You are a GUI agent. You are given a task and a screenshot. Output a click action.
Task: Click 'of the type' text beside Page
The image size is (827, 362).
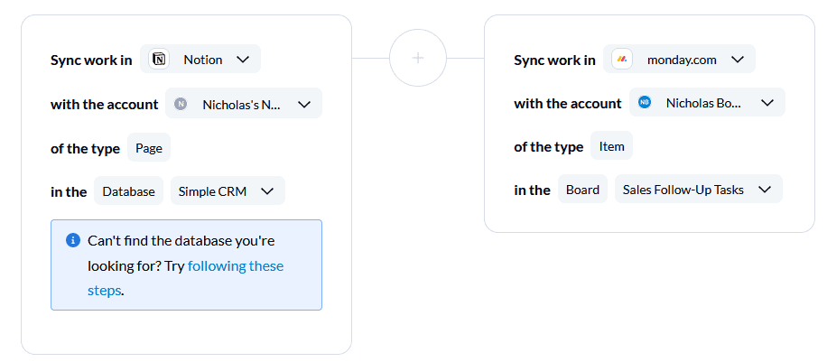[86, 148]
